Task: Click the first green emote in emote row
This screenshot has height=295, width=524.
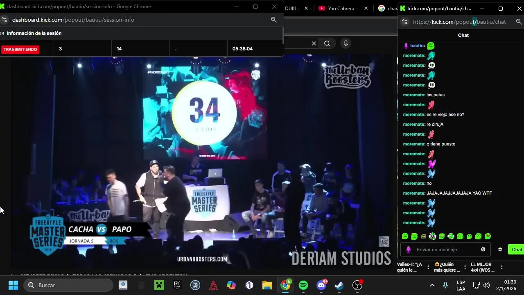Action: tap(405, 236)
